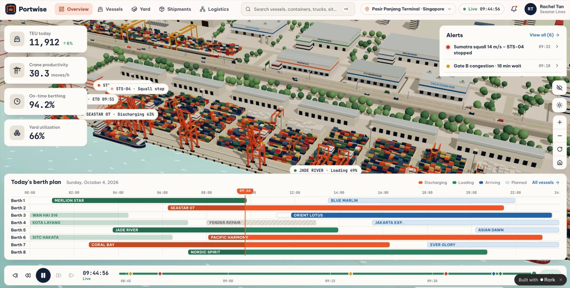Switch to the Vessels tab
This screenshot has height=288, width=570.
coord(110,9)
